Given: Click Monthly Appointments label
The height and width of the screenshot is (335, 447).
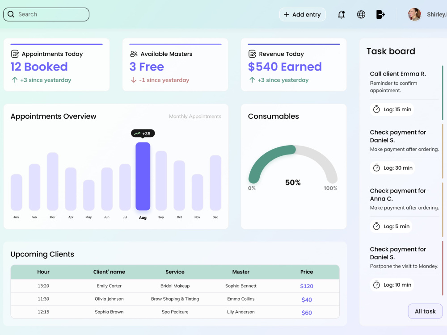Looking at the screenshot, I should pos(195,116).
